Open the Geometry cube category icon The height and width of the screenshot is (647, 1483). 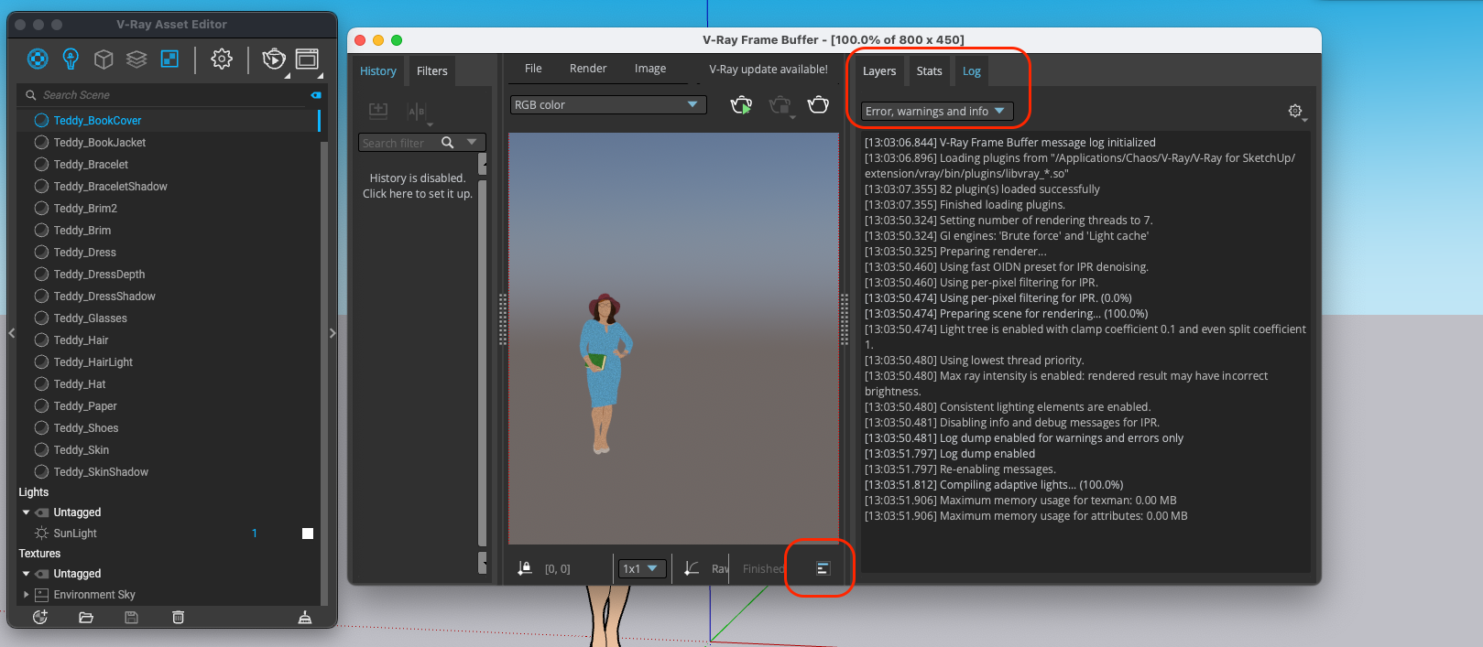pyautogui.click(x=104, y=59)
